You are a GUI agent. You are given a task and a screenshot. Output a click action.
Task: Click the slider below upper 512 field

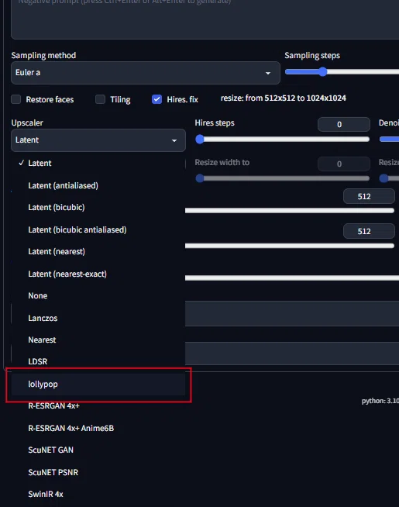[x=290, y=211]
